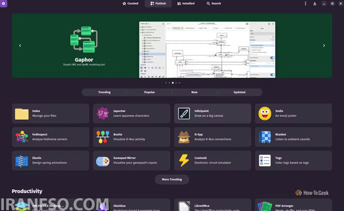
Task: Open the three-dot main menu
Action: point(305,4)
